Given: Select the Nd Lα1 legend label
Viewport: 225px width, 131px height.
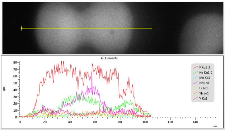Looking at the screenshot, I should pyautogui.click(x=206, y=83).
